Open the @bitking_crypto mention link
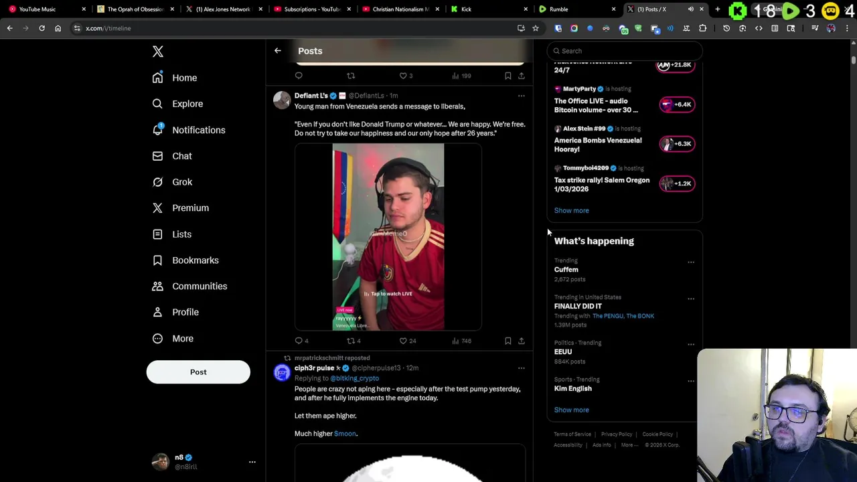 355,378
